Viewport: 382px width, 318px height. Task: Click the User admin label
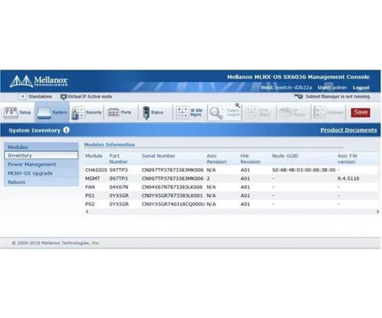[x=332, y=87]
